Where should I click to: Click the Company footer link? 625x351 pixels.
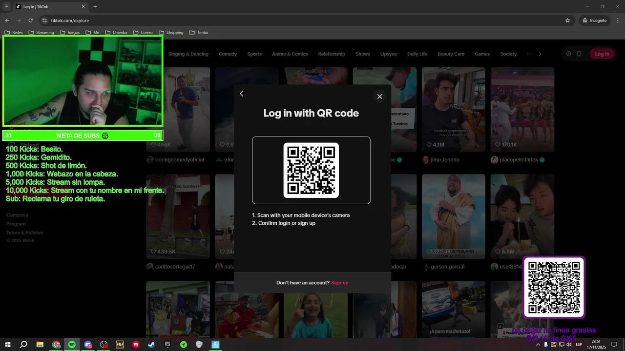(x=17, y=215)
